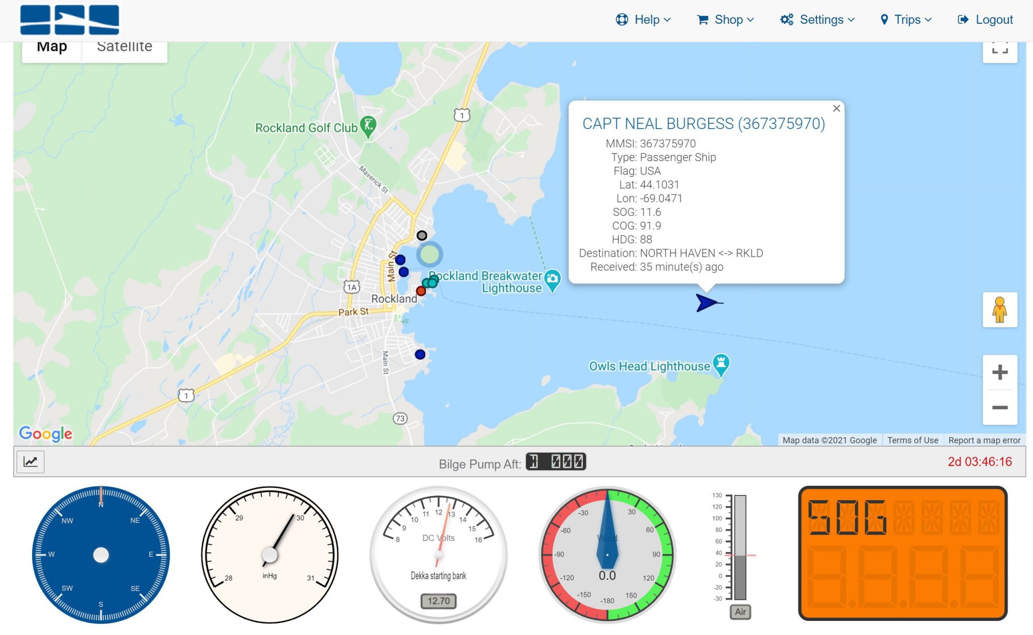This screenshot has height=635, width=1033.
Task: Click the boat logo in the top-left corner
Action: [x=69, y=19]
